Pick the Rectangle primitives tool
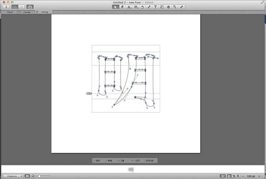The height and width of the screenshot is (179, 266). [136, 7]
